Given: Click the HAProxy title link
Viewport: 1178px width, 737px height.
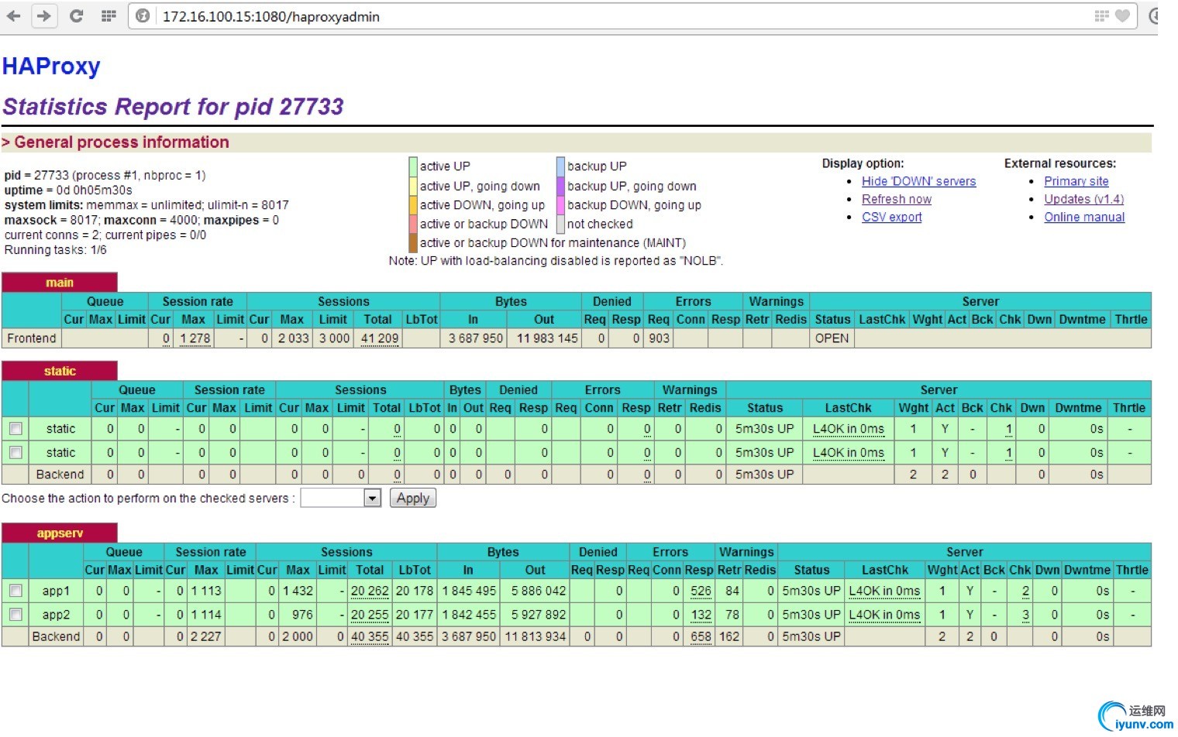Looking at the screenshot, I should 51,67.
